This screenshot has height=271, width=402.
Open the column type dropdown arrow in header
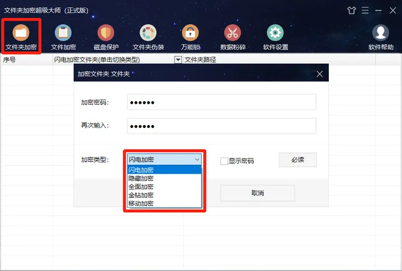[178, 60]
